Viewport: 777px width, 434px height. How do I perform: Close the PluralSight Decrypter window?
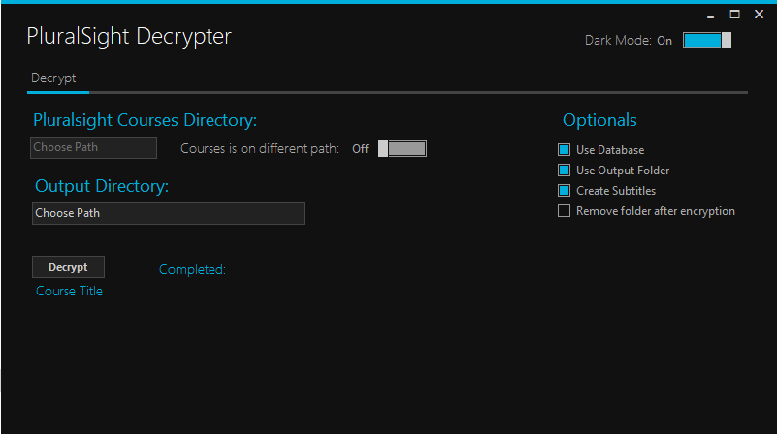click(x=759, y=15)
